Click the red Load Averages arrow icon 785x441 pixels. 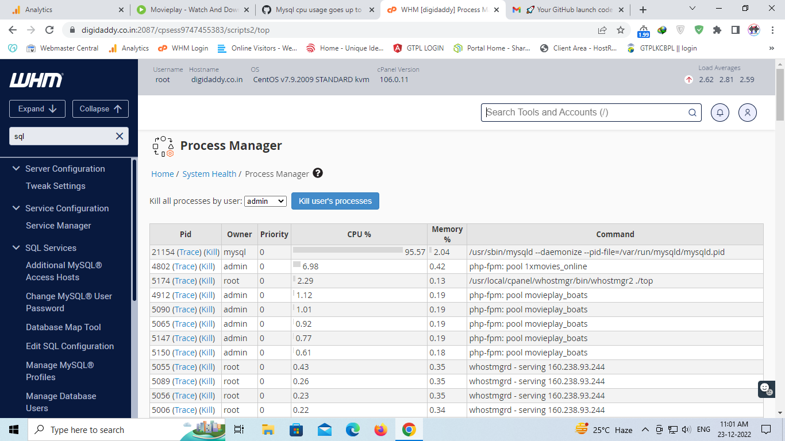(689, 80)
